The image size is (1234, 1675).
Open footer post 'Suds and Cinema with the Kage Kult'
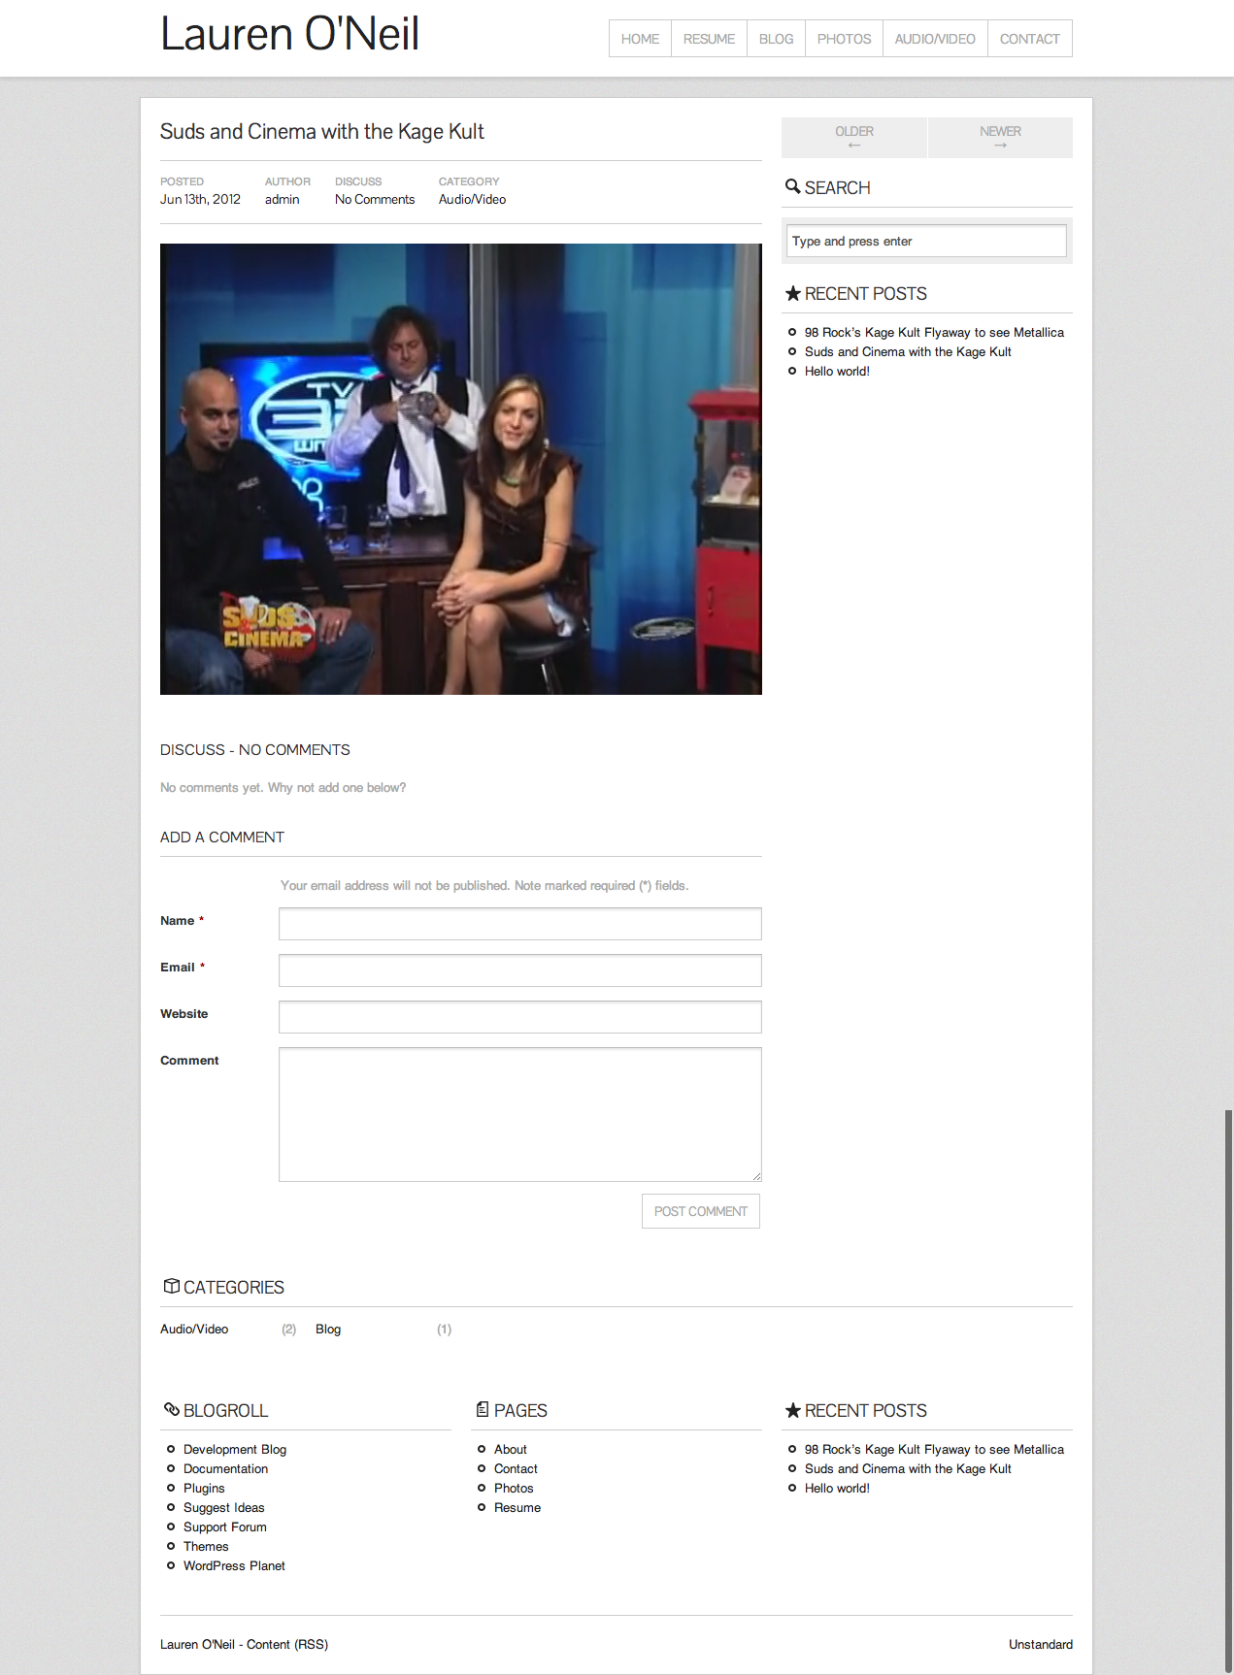point(908,1468)
